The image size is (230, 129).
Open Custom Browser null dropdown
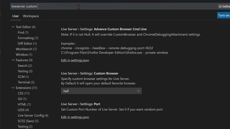(x=101, y=91)
